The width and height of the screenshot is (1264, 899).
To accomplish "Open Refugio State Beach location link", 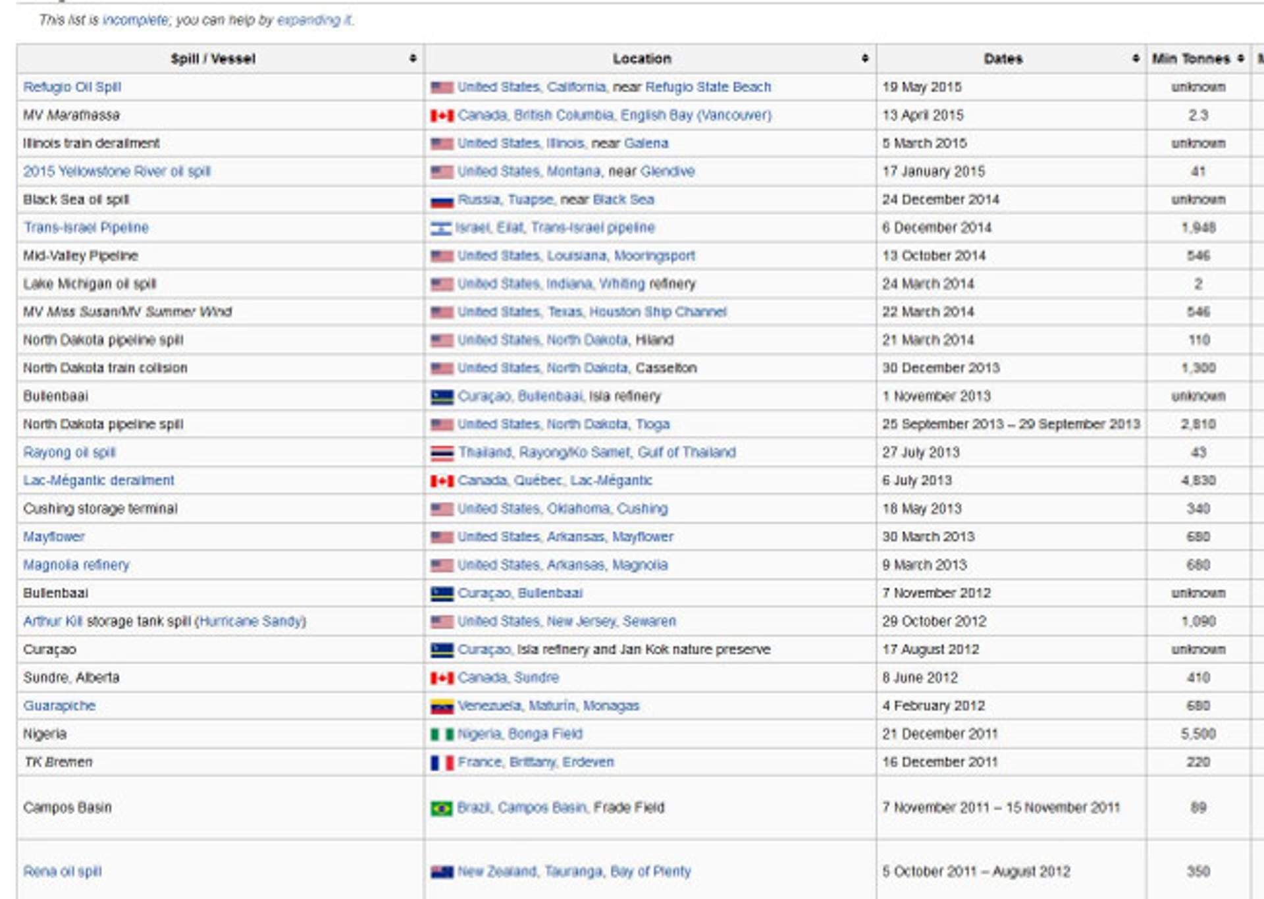I will (708, 87).
